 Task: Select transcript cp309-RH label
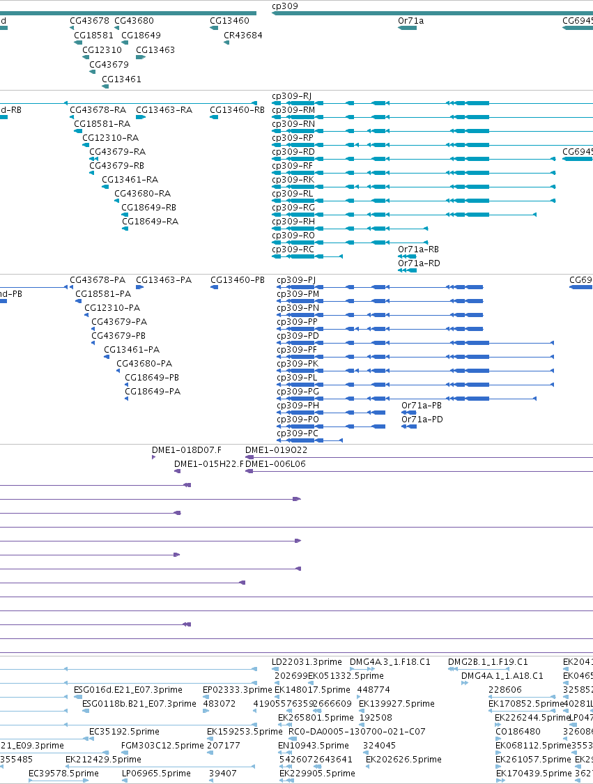(293, 222)
